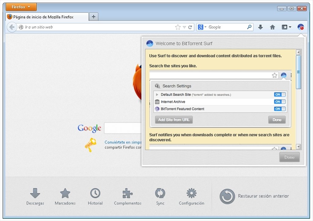
Task: Open Complementos puzzle shortcut
Action: point(127,197)
